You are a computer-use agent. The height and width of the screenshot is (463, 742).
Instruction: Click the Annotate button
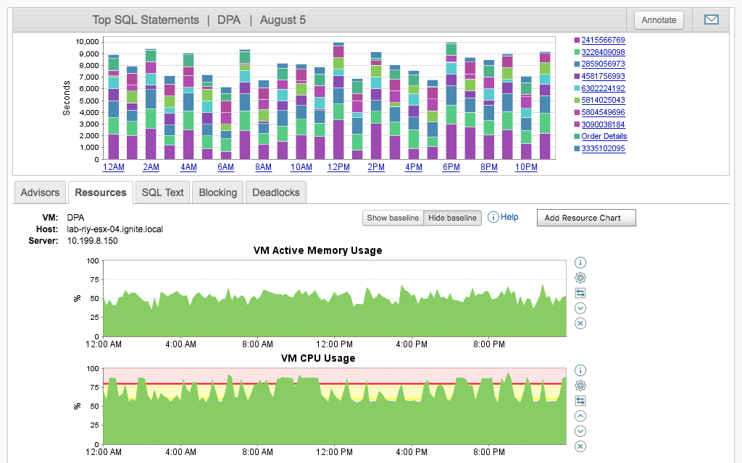[x=658, y=20]
